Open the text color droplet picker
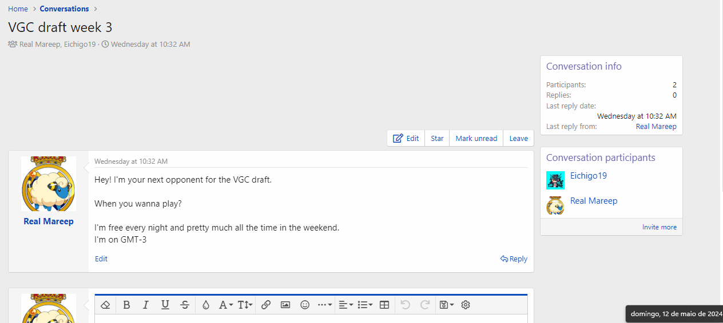723x323 pixels. [206, 305]
